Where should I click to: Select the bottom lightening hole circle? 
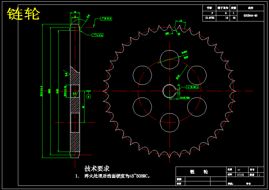pyautogui.click(x=170, y=123)
